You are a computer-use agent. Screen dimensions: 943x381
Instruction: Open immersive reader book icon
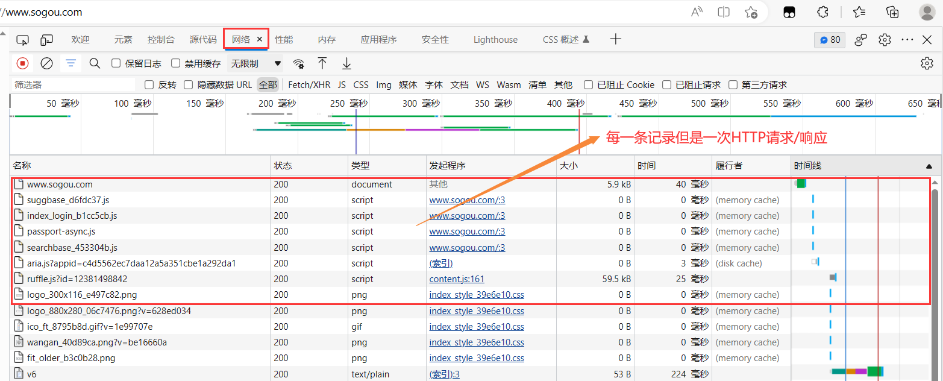pyautogui.click(x=724, y=12)
